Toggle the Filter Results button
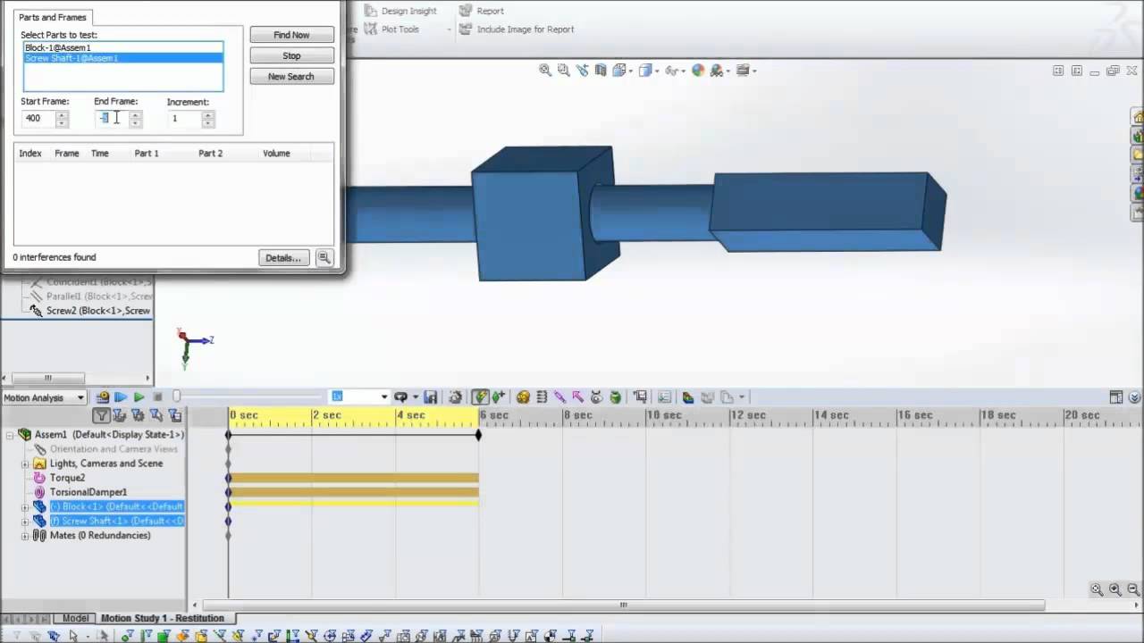 pyautogui.click(x=175, y=415)
